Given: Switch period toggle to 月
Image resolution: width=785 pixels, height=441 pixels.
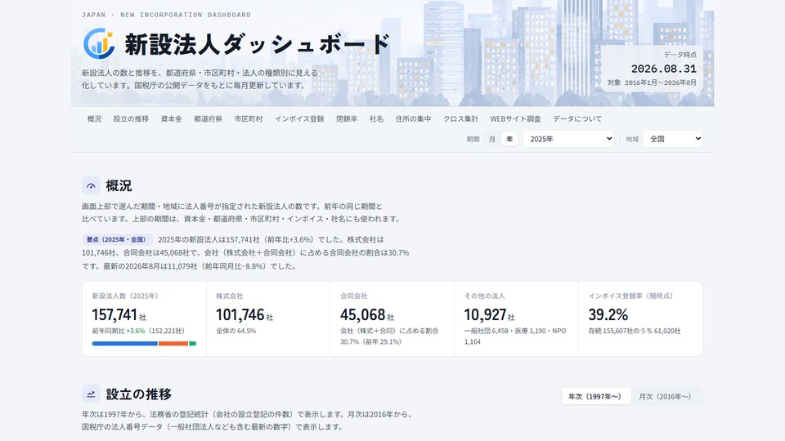Looking at the screenshot, I should tap(492, 139).
